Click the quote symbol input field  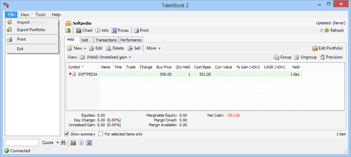pos(22,143)
